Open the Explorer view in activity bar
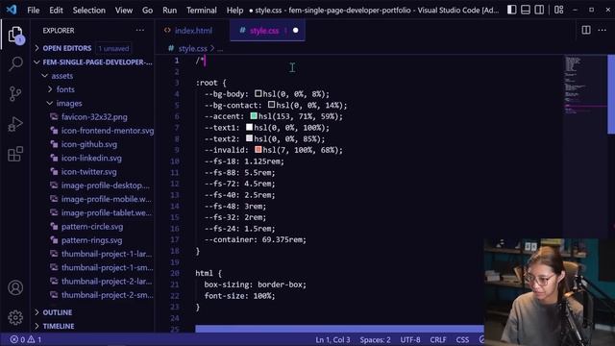 click(15, 35)
